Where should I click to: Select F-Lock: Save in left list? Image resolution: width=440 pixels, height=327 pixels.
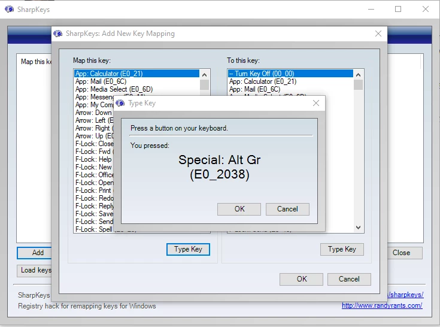[94, 214]
